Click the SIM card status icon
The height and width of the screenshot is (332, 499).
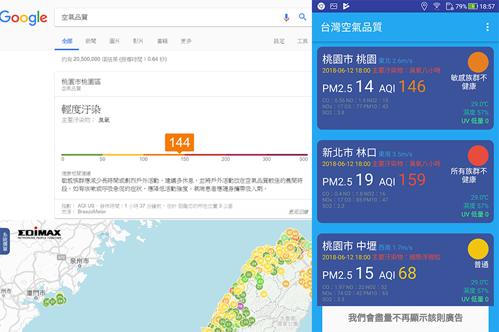click(x=449, y=6)
